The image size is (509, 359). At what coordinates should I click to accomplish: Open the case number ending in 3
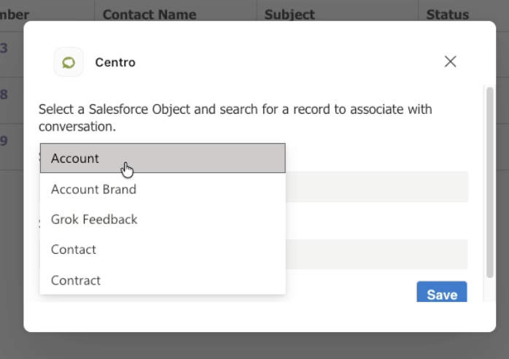click(4, 48)
